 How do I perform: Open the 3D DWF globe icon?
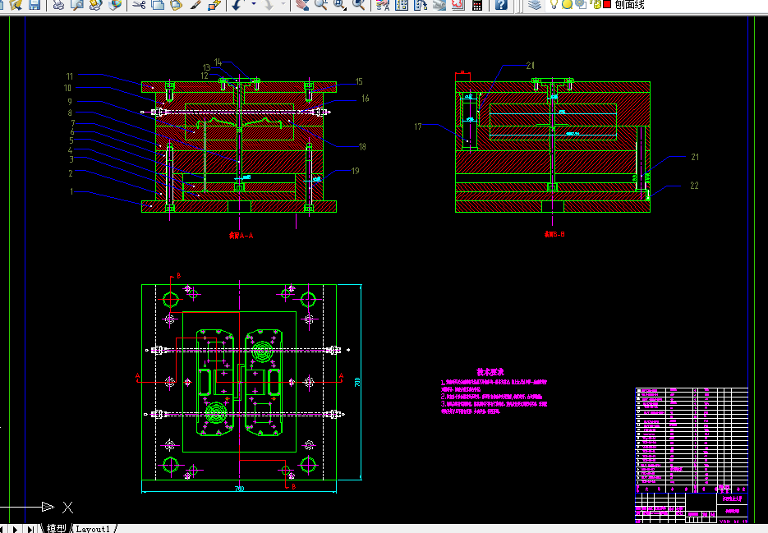[115, 4]
